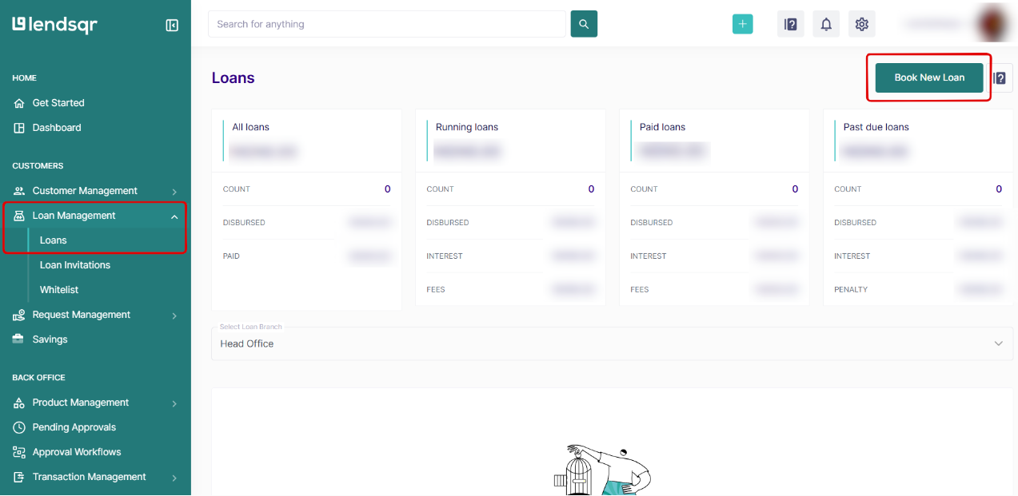Collapse the sidebar using the panel icon
Screen dimensions: 1018x496
tap(172, 25)
